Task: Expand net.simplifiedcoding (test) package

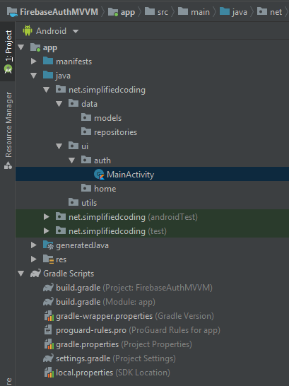Action: click(x=47, y=231)
